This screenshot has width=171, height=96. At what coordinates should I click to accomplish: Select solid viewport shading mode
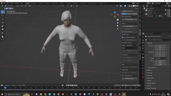coord(134,6)
